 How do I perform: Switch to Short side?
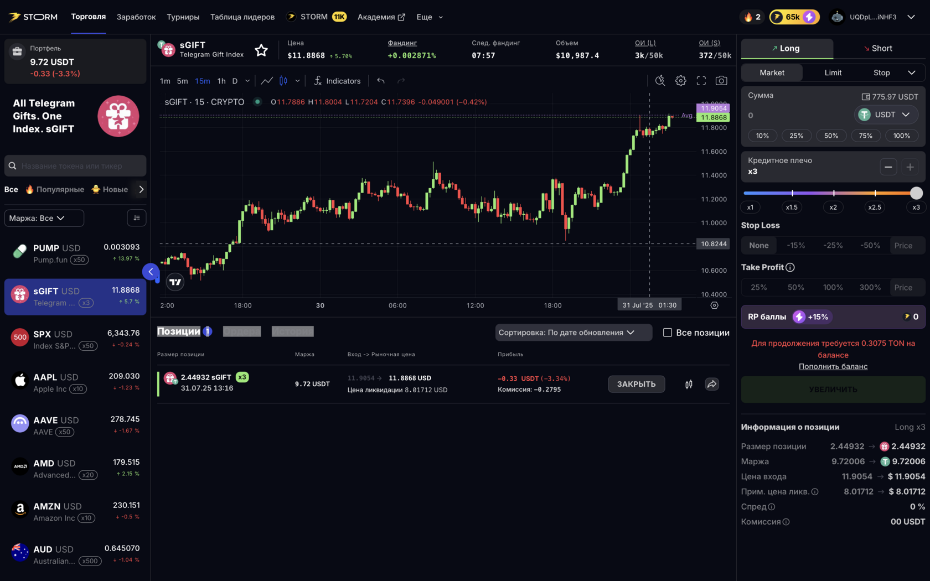coord(879,49)
